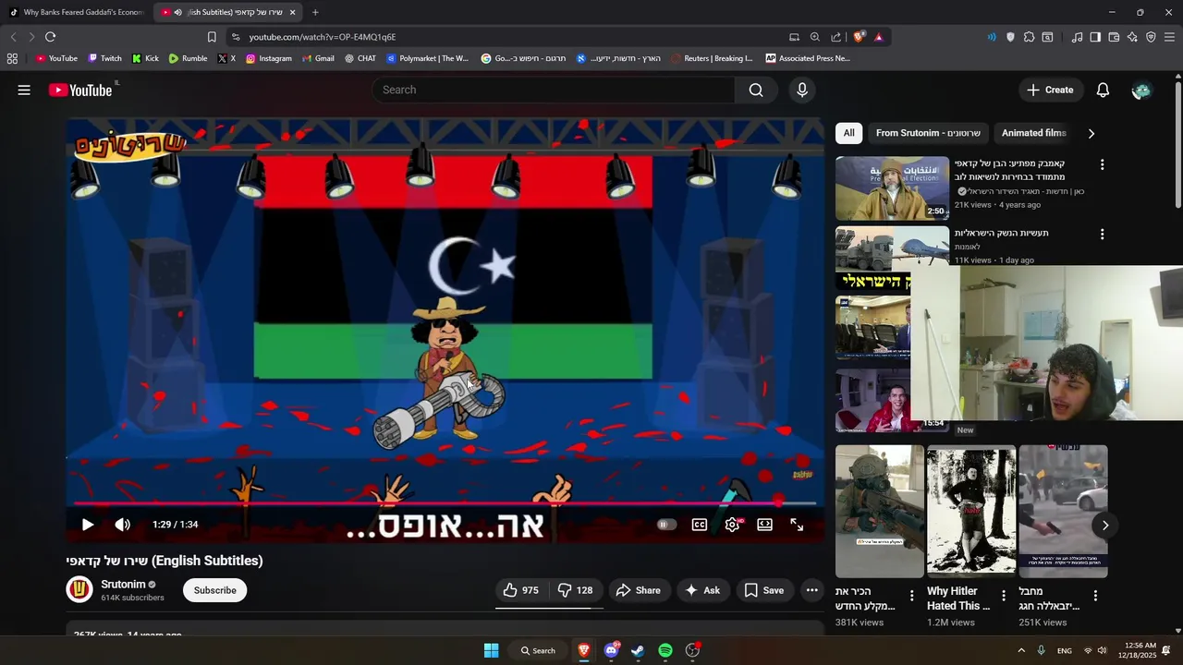Reload the page
This screenshot has height=665, width=1183.
[50, 37]
